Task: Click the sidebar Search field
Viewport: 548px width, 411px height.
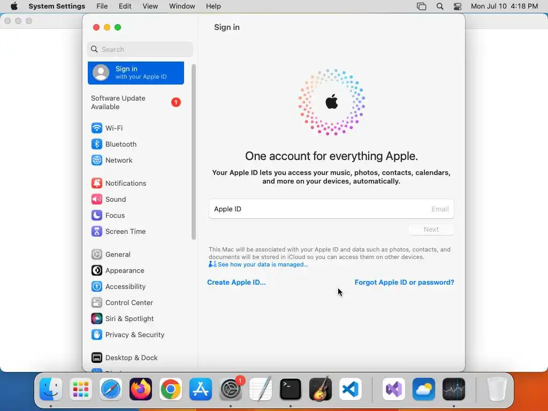Action: pyautogui.click(x=140, y=49)
